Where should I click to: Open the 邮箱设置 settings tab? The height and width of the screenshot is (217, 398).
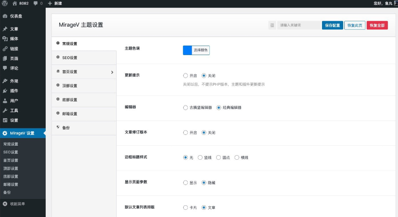(x=84, y=114)
